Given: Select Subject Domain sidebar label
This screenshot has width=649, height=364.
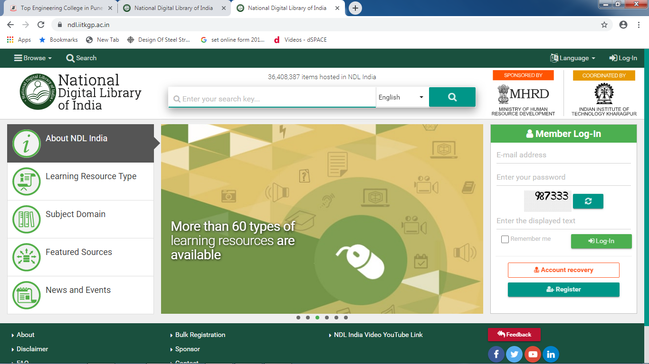Looking at the screenshot, I should click(76, 214).
